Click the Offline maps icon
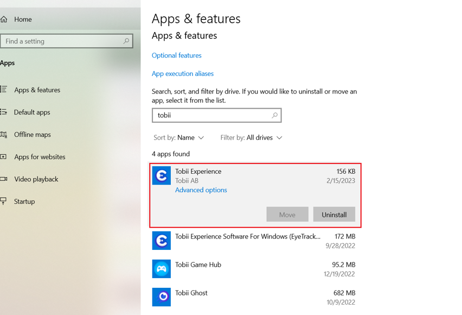 tap(4, 134)
